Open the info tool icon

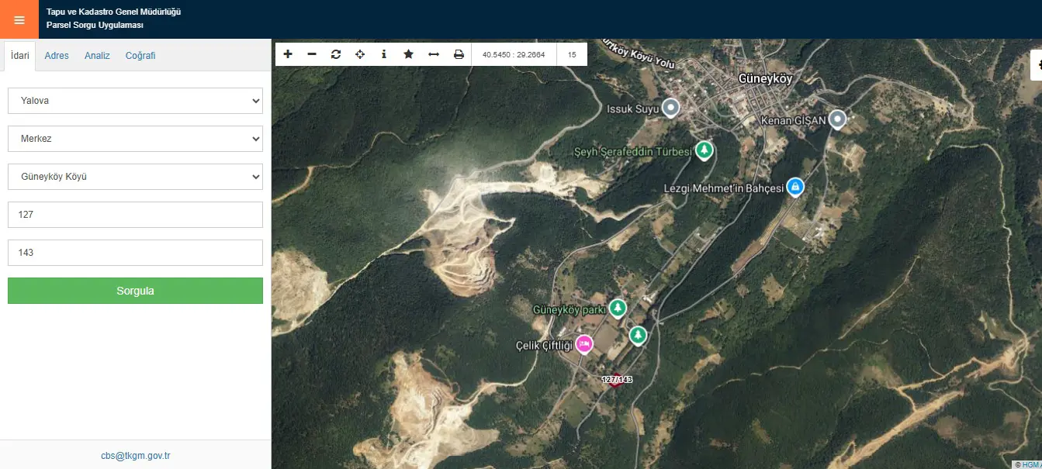[x=384, y=54]
